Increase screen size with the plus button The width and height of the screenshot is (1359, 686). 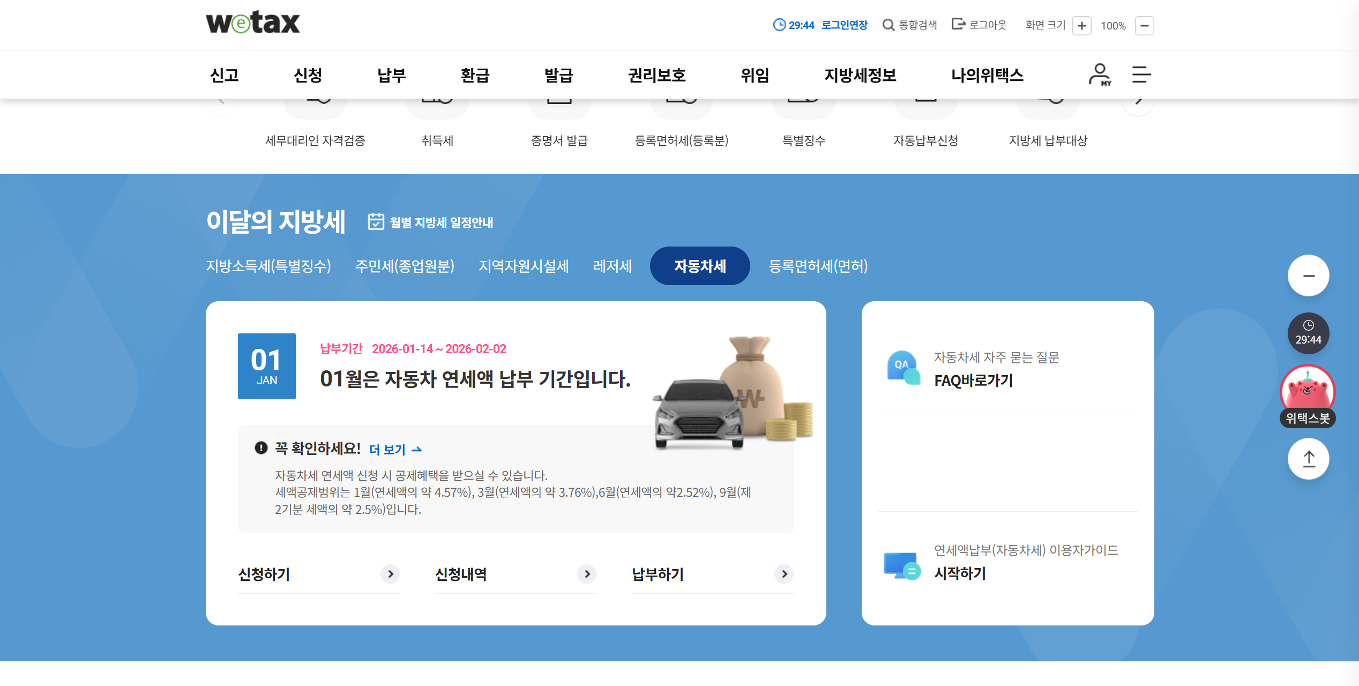pos(1081,26)
